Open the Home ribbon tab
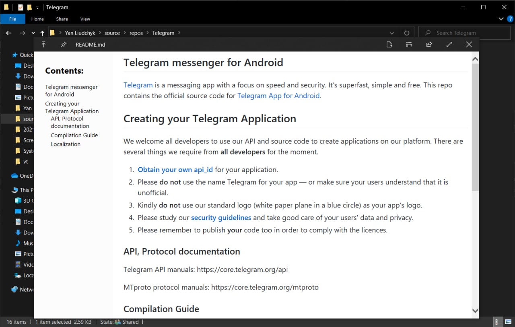Viewport: 515px width, 327px height. [37, 19]
